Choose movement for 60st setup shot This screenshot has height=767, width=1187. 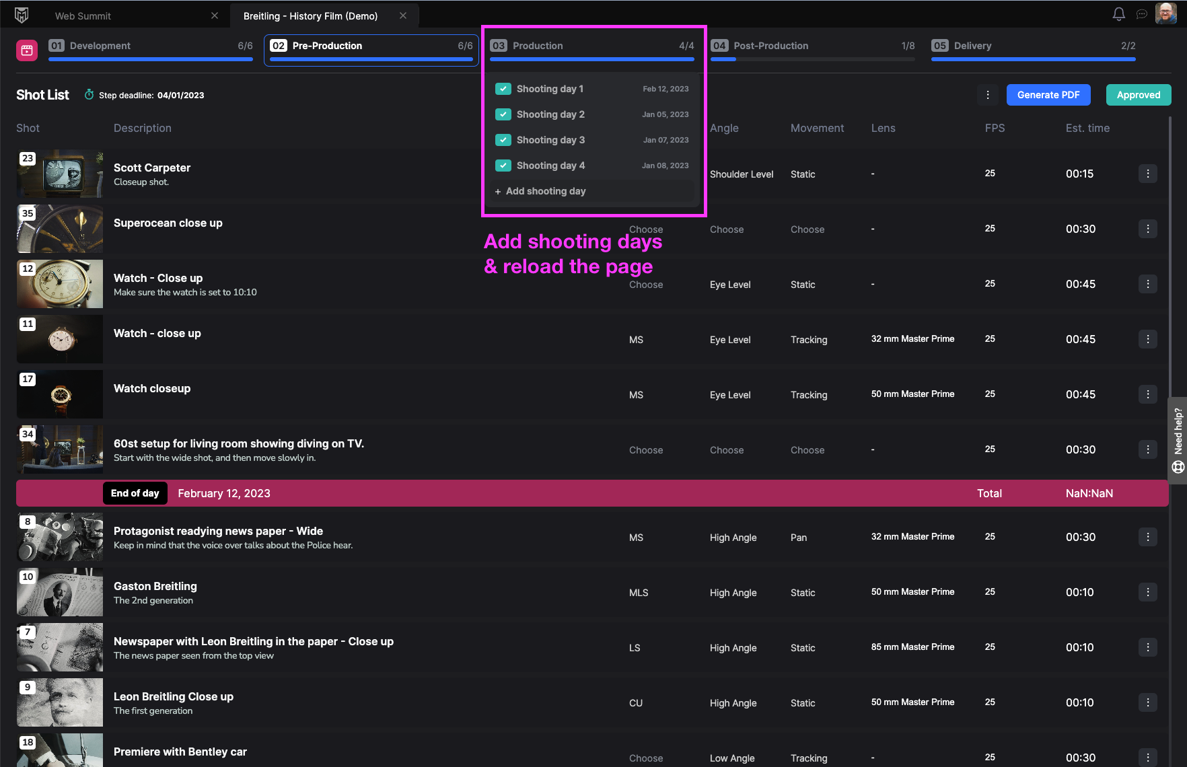click(807, 450)
